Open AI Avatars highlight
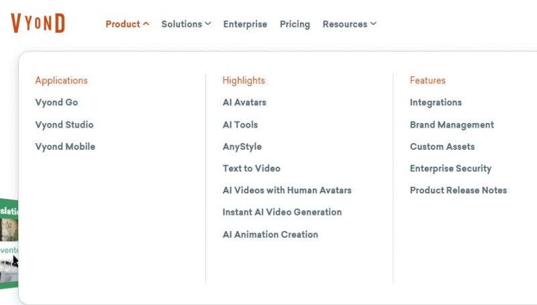This screenshot has height=305, width=537. pyautogui.click(x=244, y=102)
